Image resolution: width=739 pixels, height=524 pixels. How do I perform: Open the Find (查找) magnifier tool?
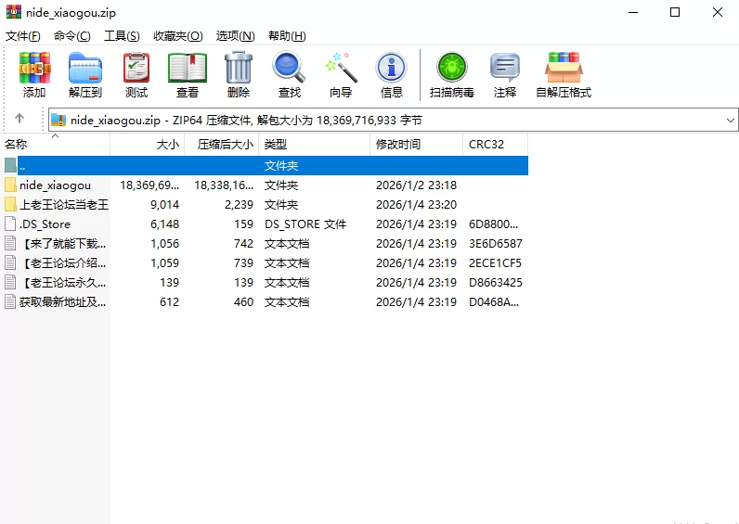290,75
